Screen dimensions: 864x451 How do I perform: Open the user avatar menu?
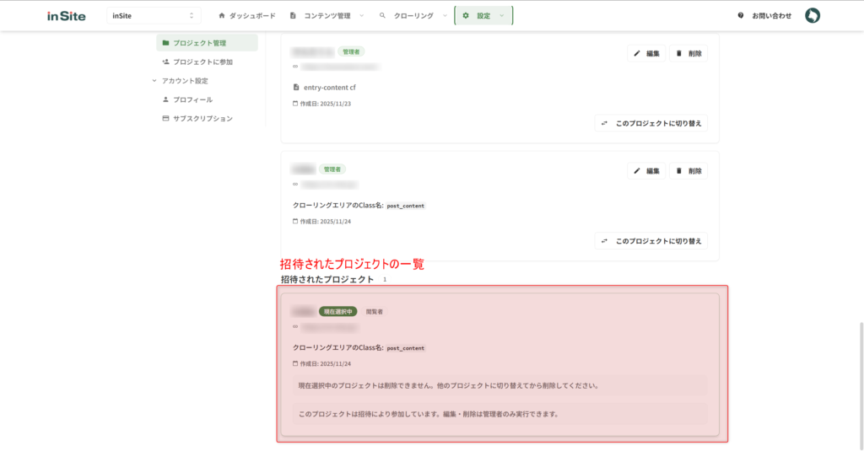click(813, 15)
